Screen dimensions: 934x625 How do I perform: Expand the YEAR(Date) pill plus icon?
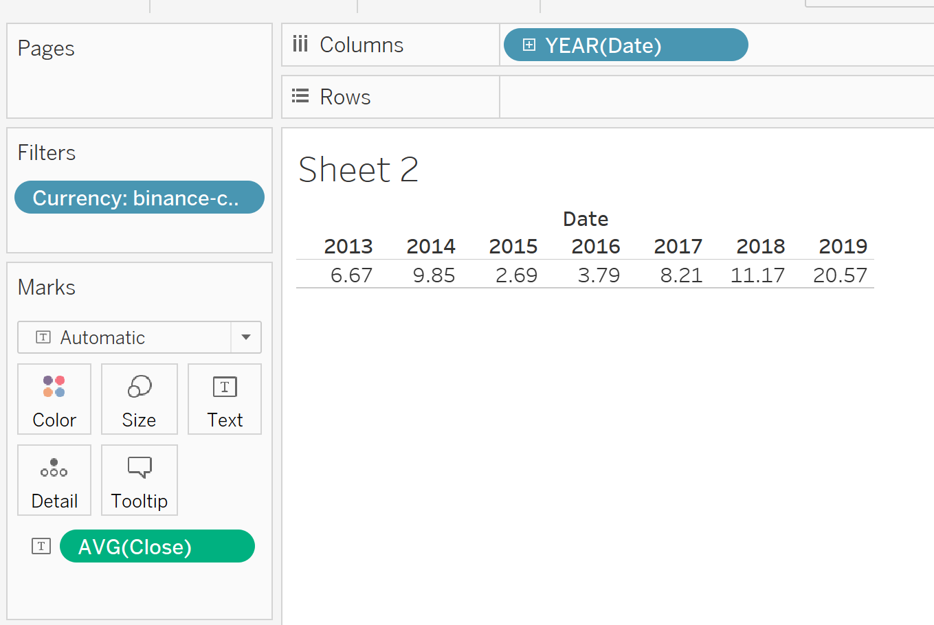point(529,45)
